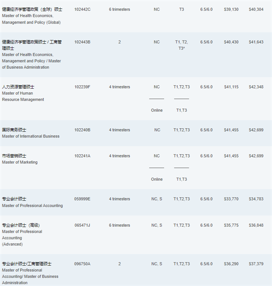Screen dimensions: 272x286
Task: Click the Online mode under Master of Marketing
Action: 157,179
